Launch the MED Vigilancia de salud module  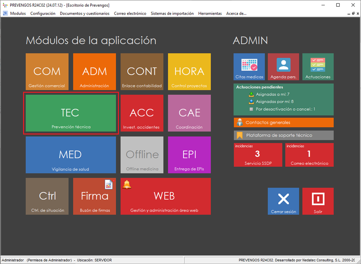(71, 155)
